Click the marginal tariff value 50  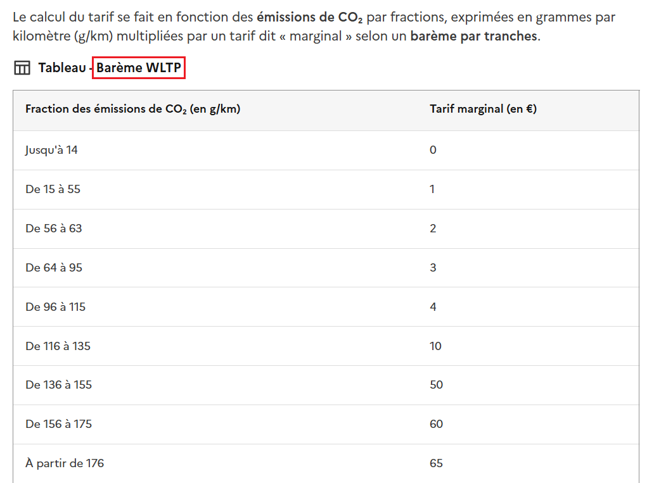click(436, 384)
